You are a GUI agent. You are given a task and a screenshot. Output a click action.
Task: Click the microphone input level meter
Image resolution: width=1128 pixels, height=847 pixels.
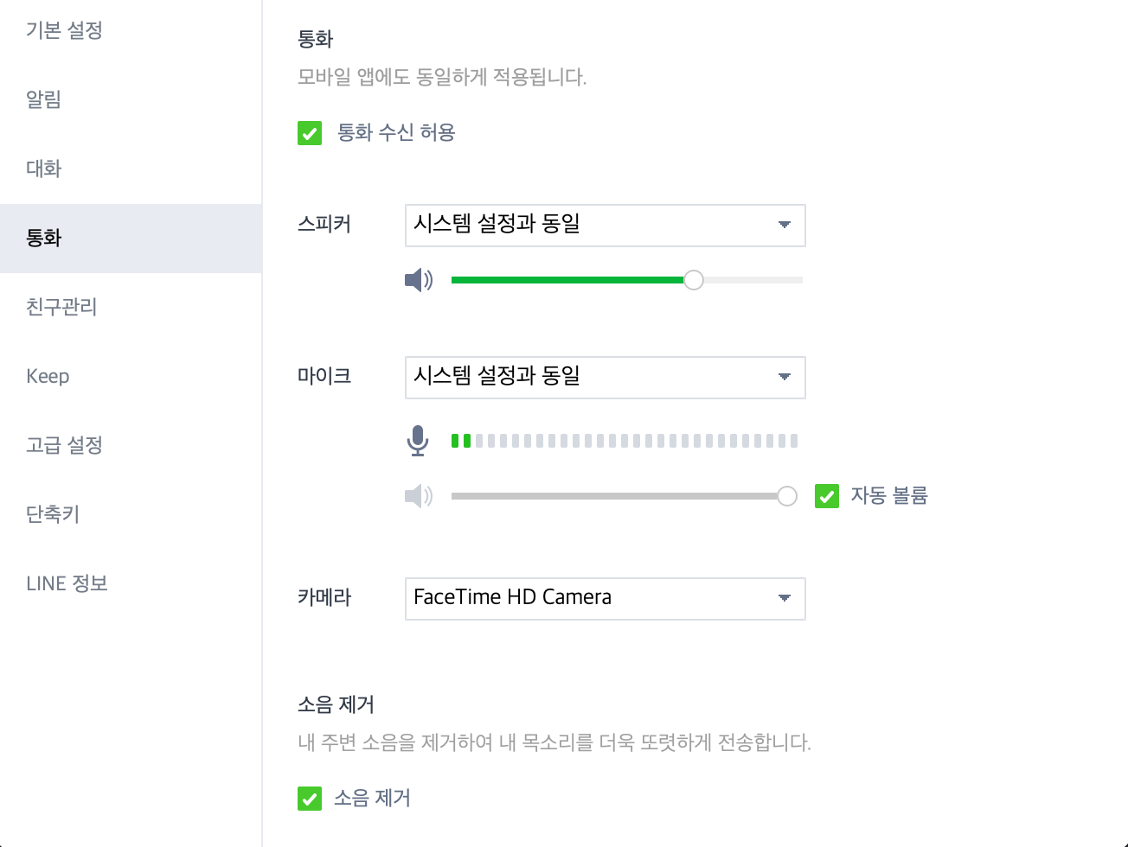pos(625,441)
